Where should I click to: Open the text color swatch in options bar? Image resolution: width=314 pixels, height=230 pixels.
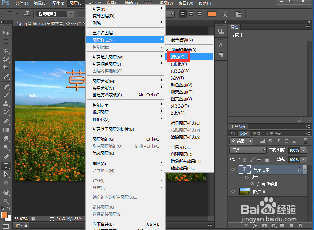pyautogui.click(x=212, y=14)
